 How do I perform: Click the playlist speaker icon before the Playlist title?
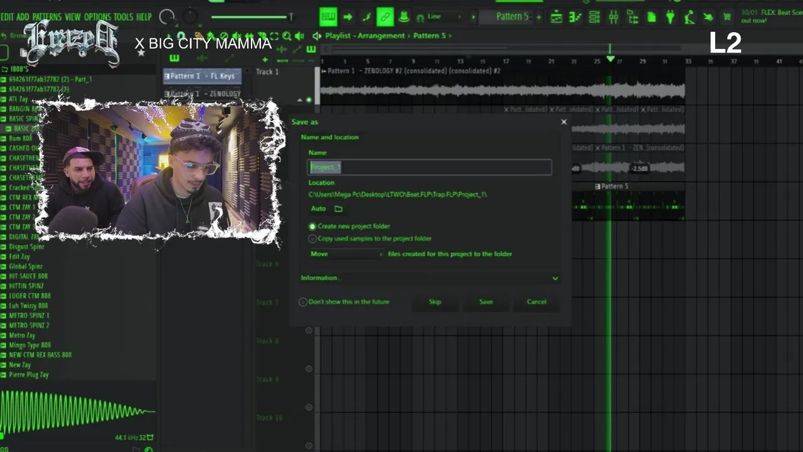pyautogui.click(x=317, y=36)
